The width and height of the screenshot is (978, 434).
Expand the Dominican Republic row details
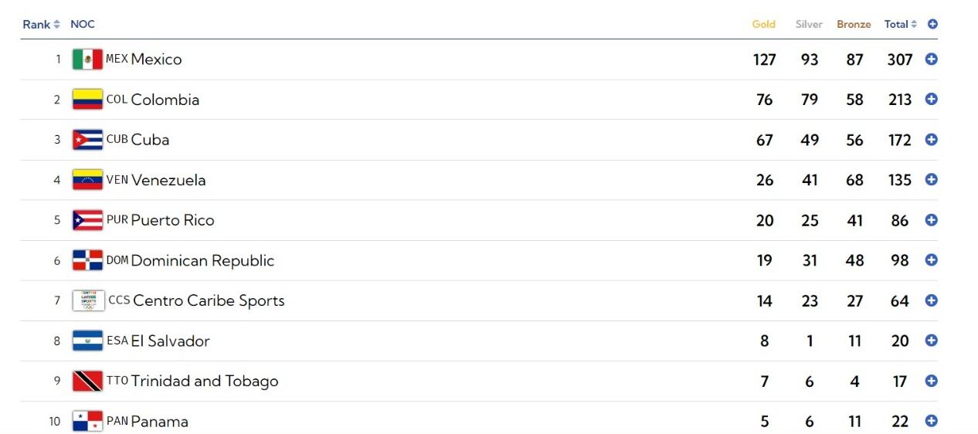click(x=931, y=260)
